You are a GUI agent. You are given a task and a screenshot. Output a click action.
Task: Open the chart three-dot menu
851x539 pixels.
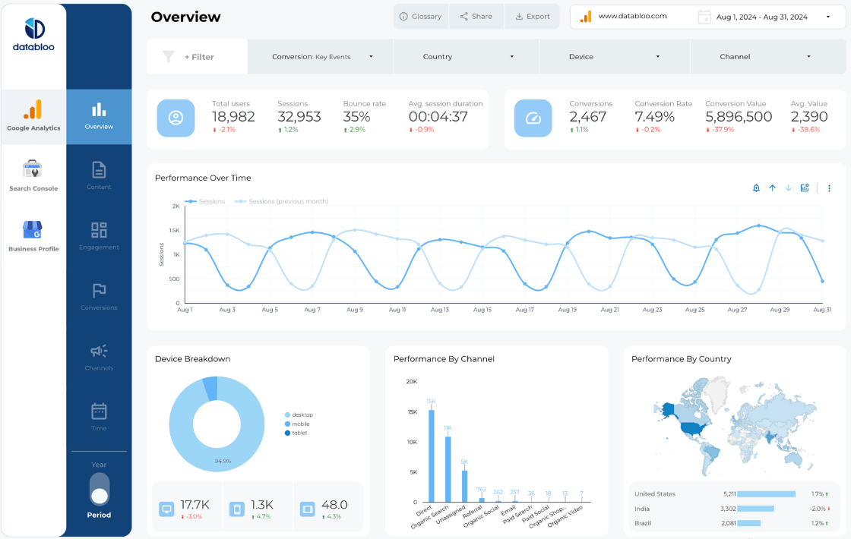[x=829, y=188]
